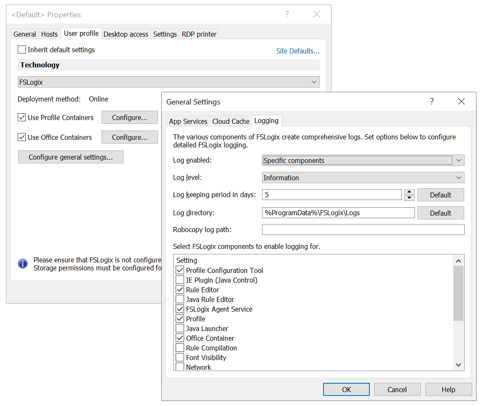Expand the Log enabled dropdown
The height and width of the screenshot is (406, 484).
tap(363, 160)
